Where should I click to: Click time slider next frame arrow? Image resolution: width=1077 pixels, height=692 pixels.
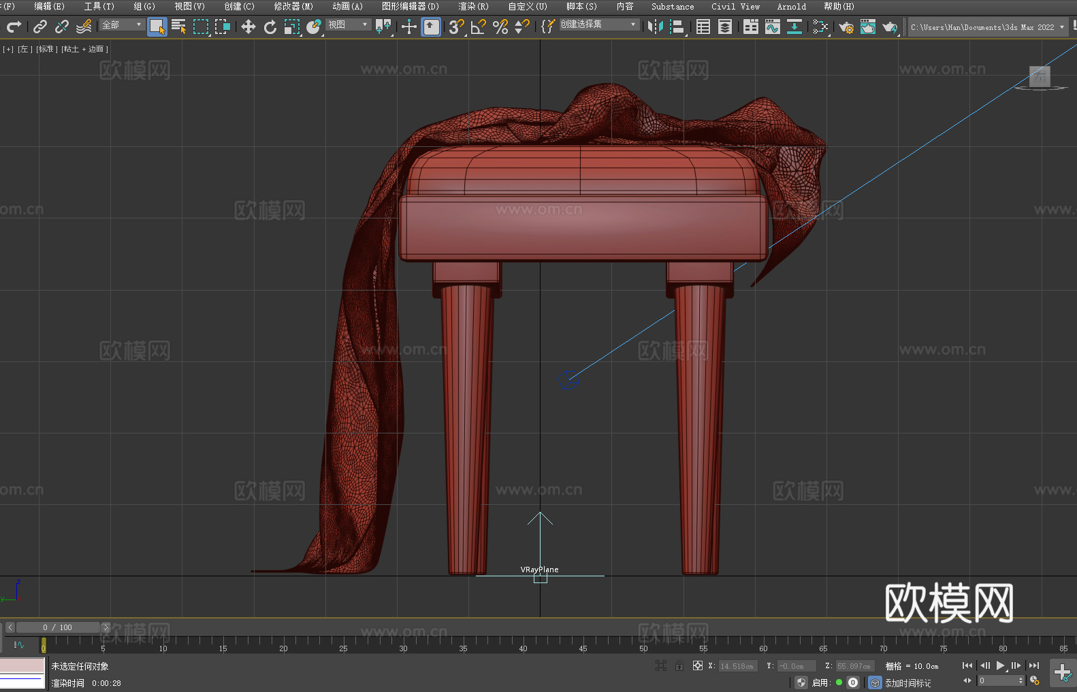(x=106, y=627)
